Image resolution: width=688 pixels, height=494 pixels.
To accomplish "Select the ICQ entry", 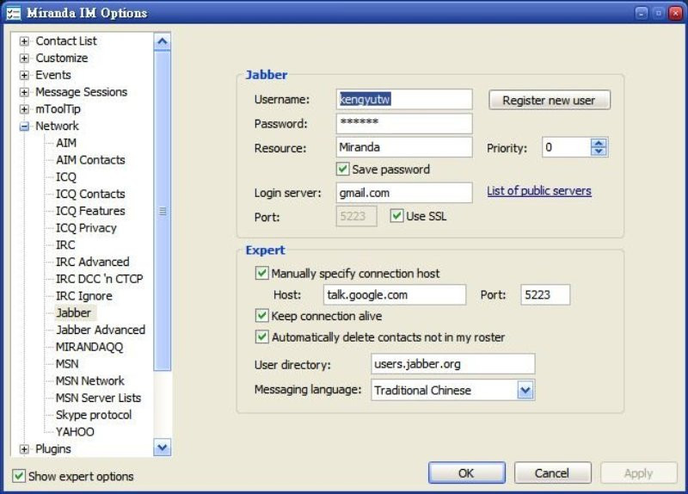I will tap(66, 177).
